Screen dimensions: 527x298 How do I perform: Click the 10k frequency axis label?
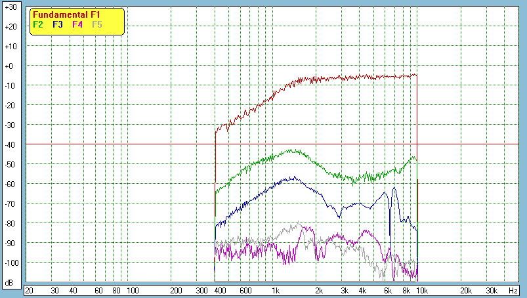click(423, 290)
